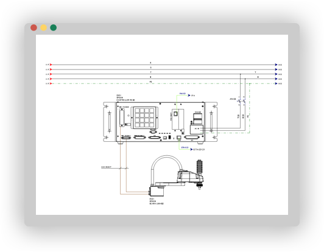Click the Ethernet port on controller

(x=178, y=138)
